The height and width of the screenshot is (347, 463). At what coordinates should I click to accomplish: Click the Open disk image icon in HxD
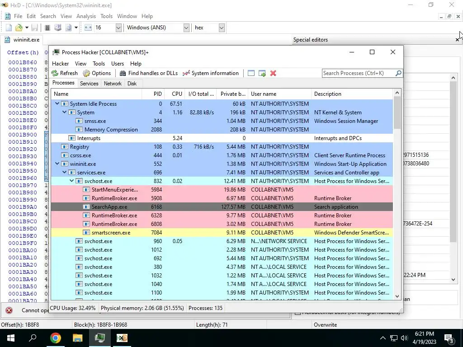69,28
